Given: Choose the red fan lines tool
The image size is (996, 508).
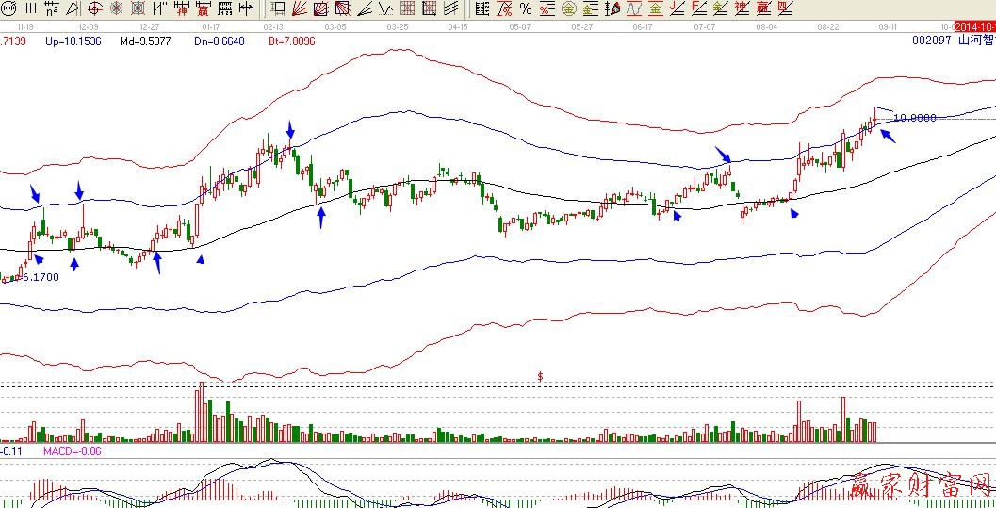Looking at the screenshot, I should click(299, 8).
